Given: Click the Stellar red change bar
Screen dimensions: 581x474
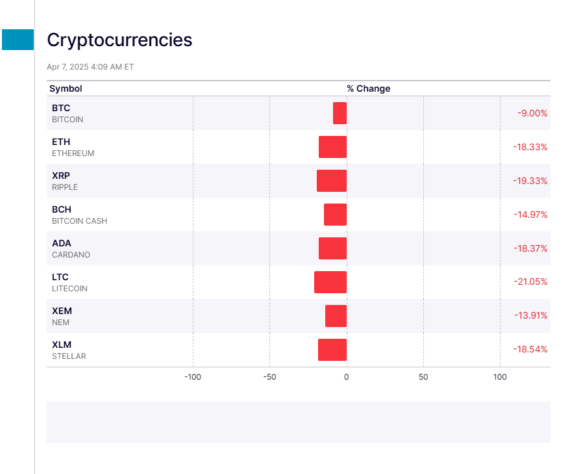Looking at the screenshot, I should pos(332,350).
